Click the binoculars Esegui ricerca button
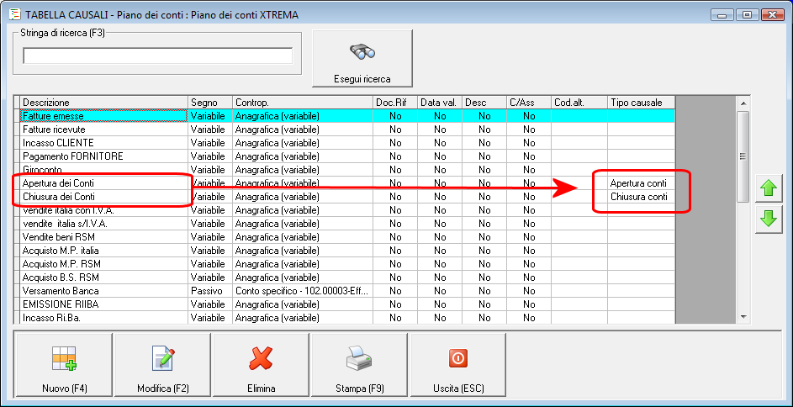793x407 pixels. (362, 58)
